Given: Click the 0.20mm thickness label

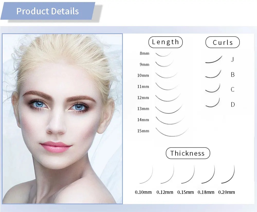Looking at the screenshot, I should coord(226,192).
